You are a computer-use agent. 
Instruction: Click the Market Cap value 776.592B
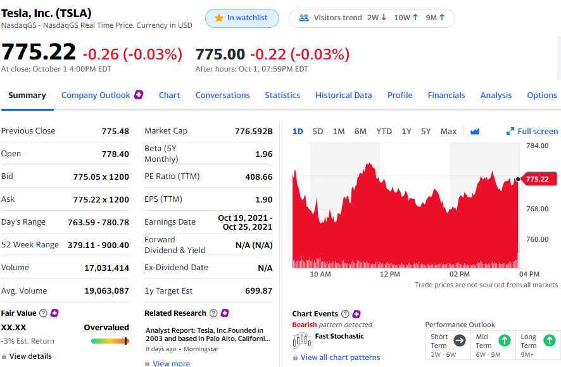click(x=254, y=131)
